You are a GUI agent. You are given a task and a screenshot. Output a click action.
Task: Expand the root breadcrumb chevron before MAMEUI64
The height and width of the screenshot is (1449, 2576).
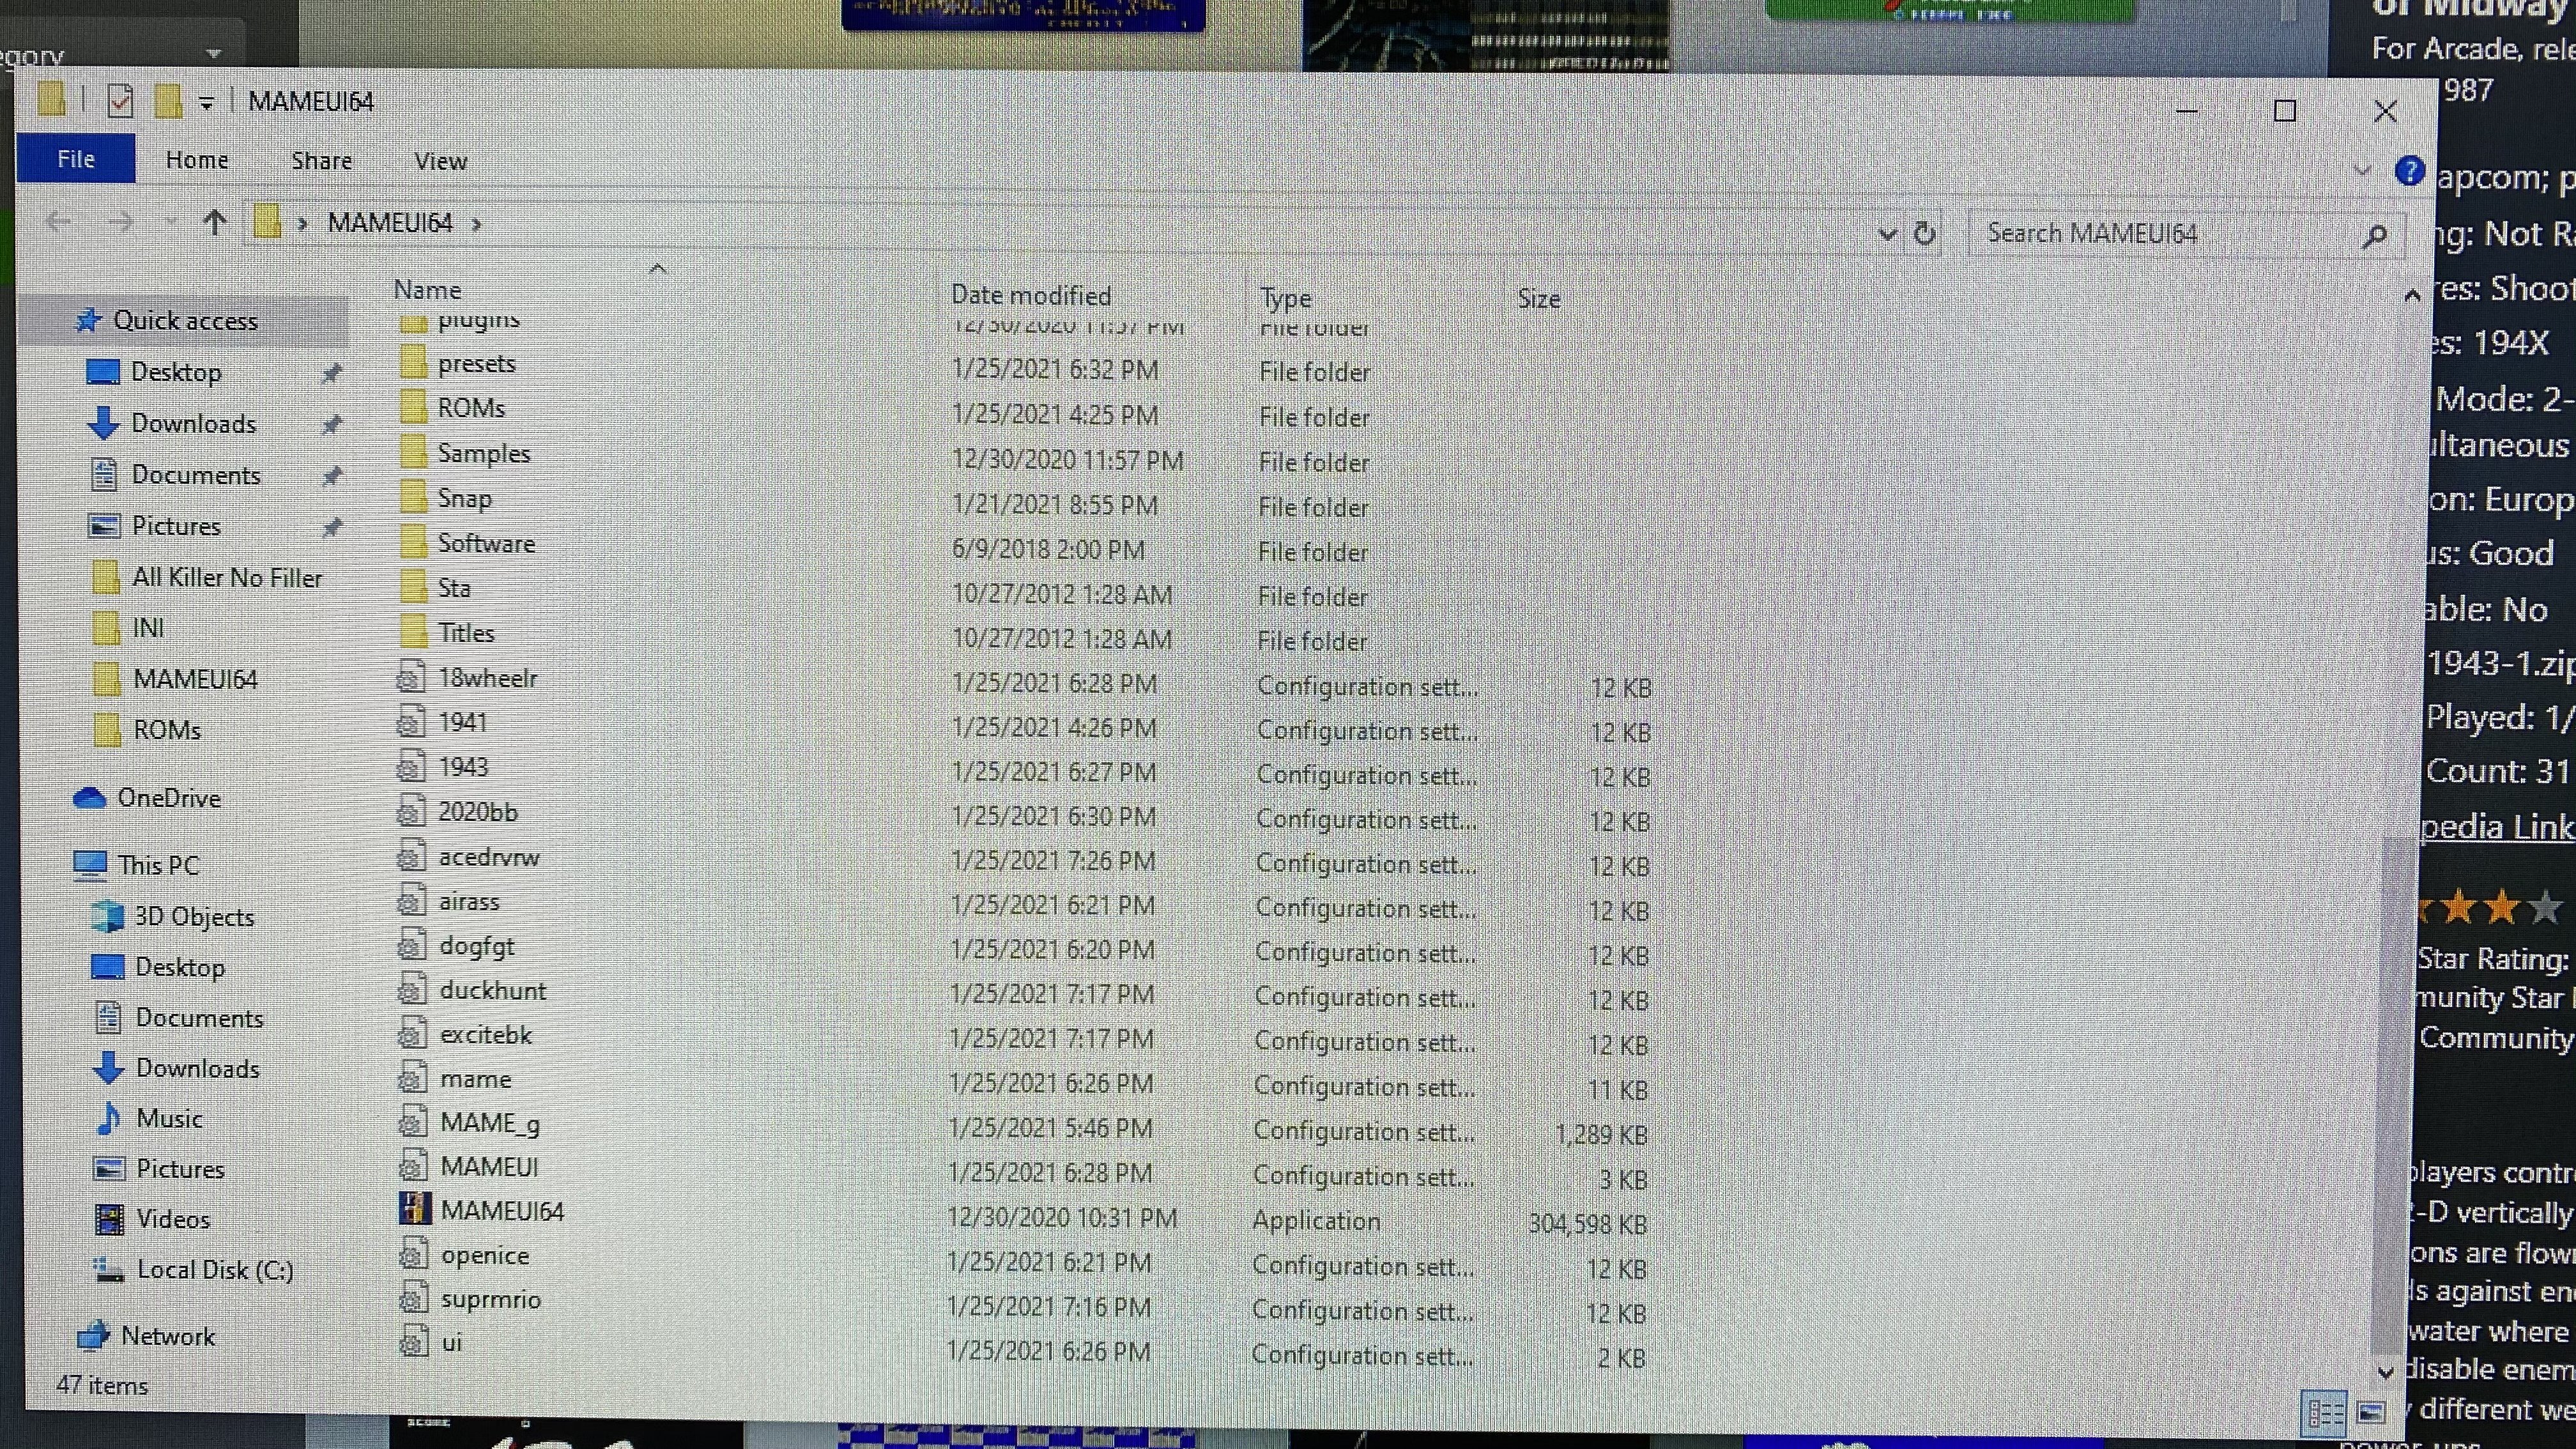pos(302,224)
